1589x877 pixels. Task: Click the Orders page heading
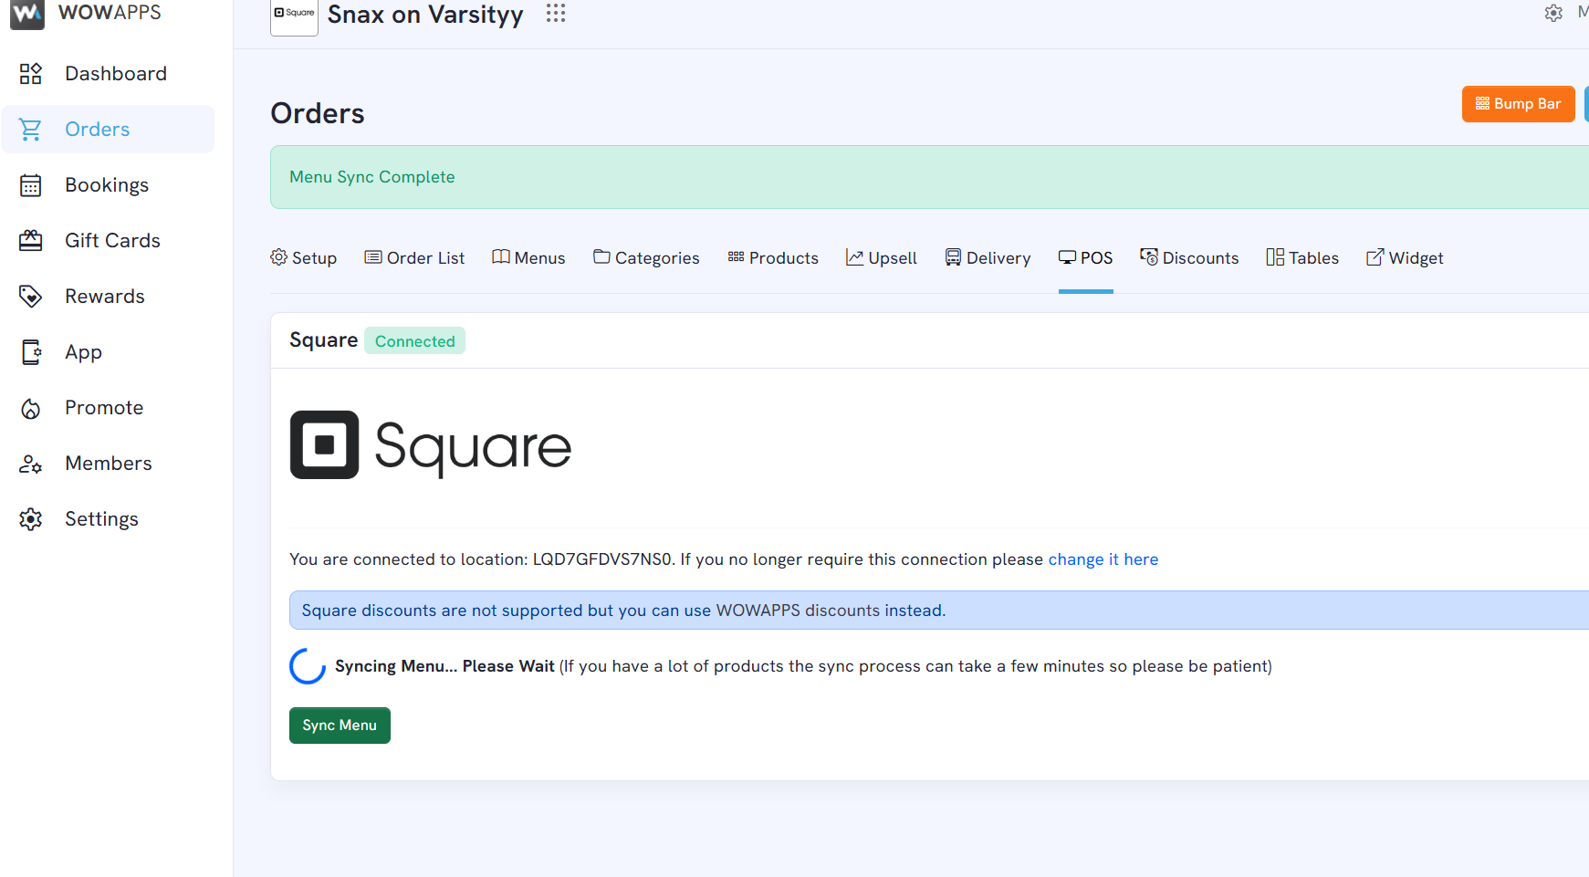318,113
